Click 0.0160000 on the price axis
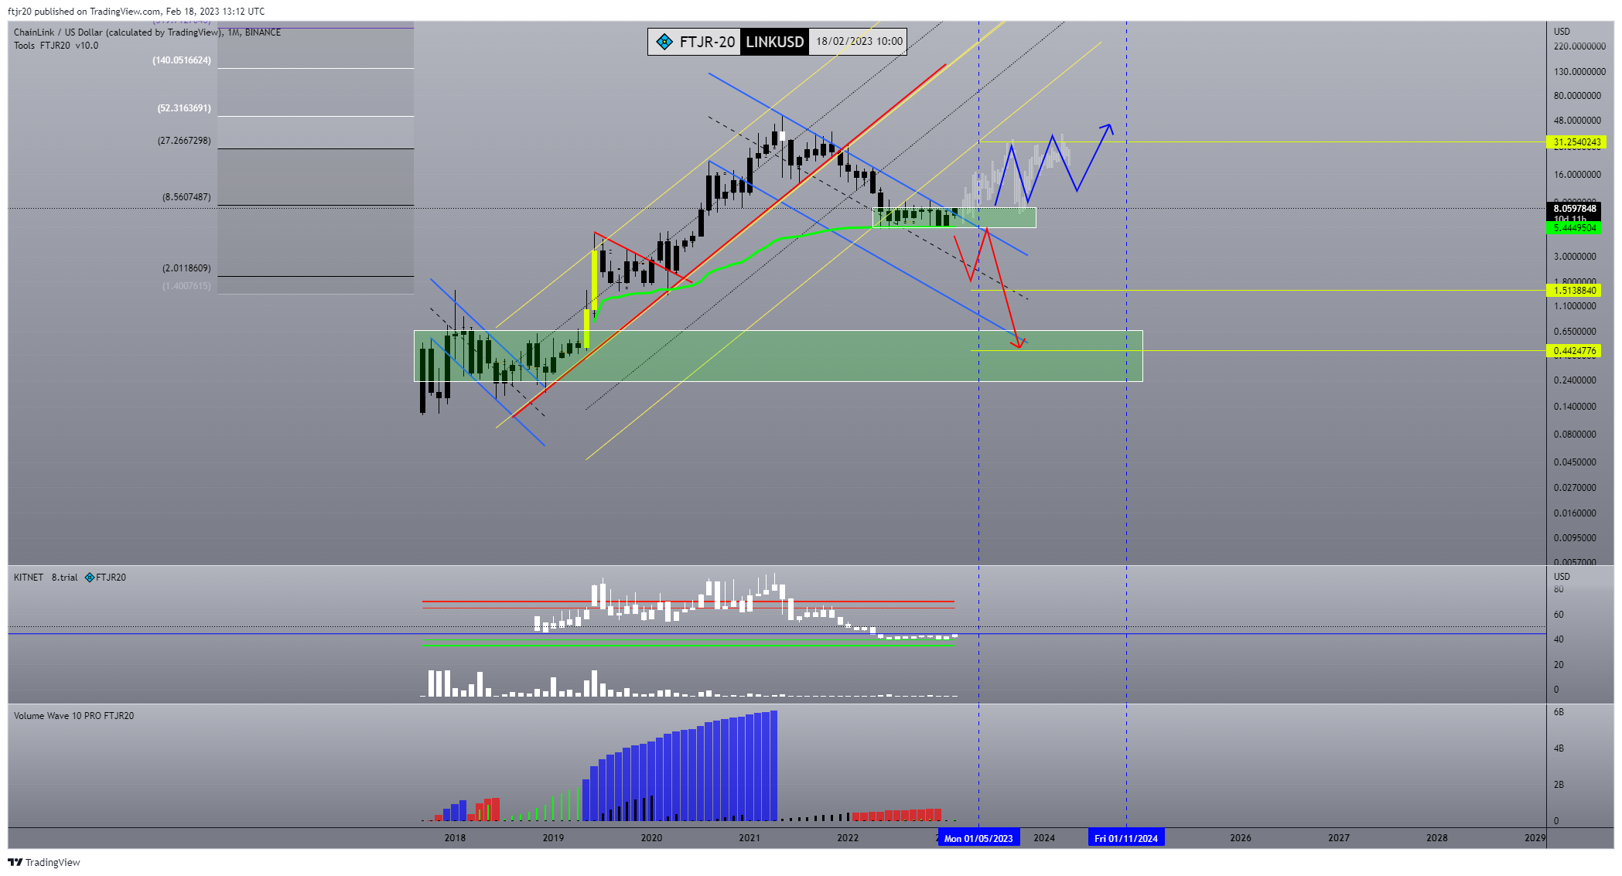 tap(1575, 513)
